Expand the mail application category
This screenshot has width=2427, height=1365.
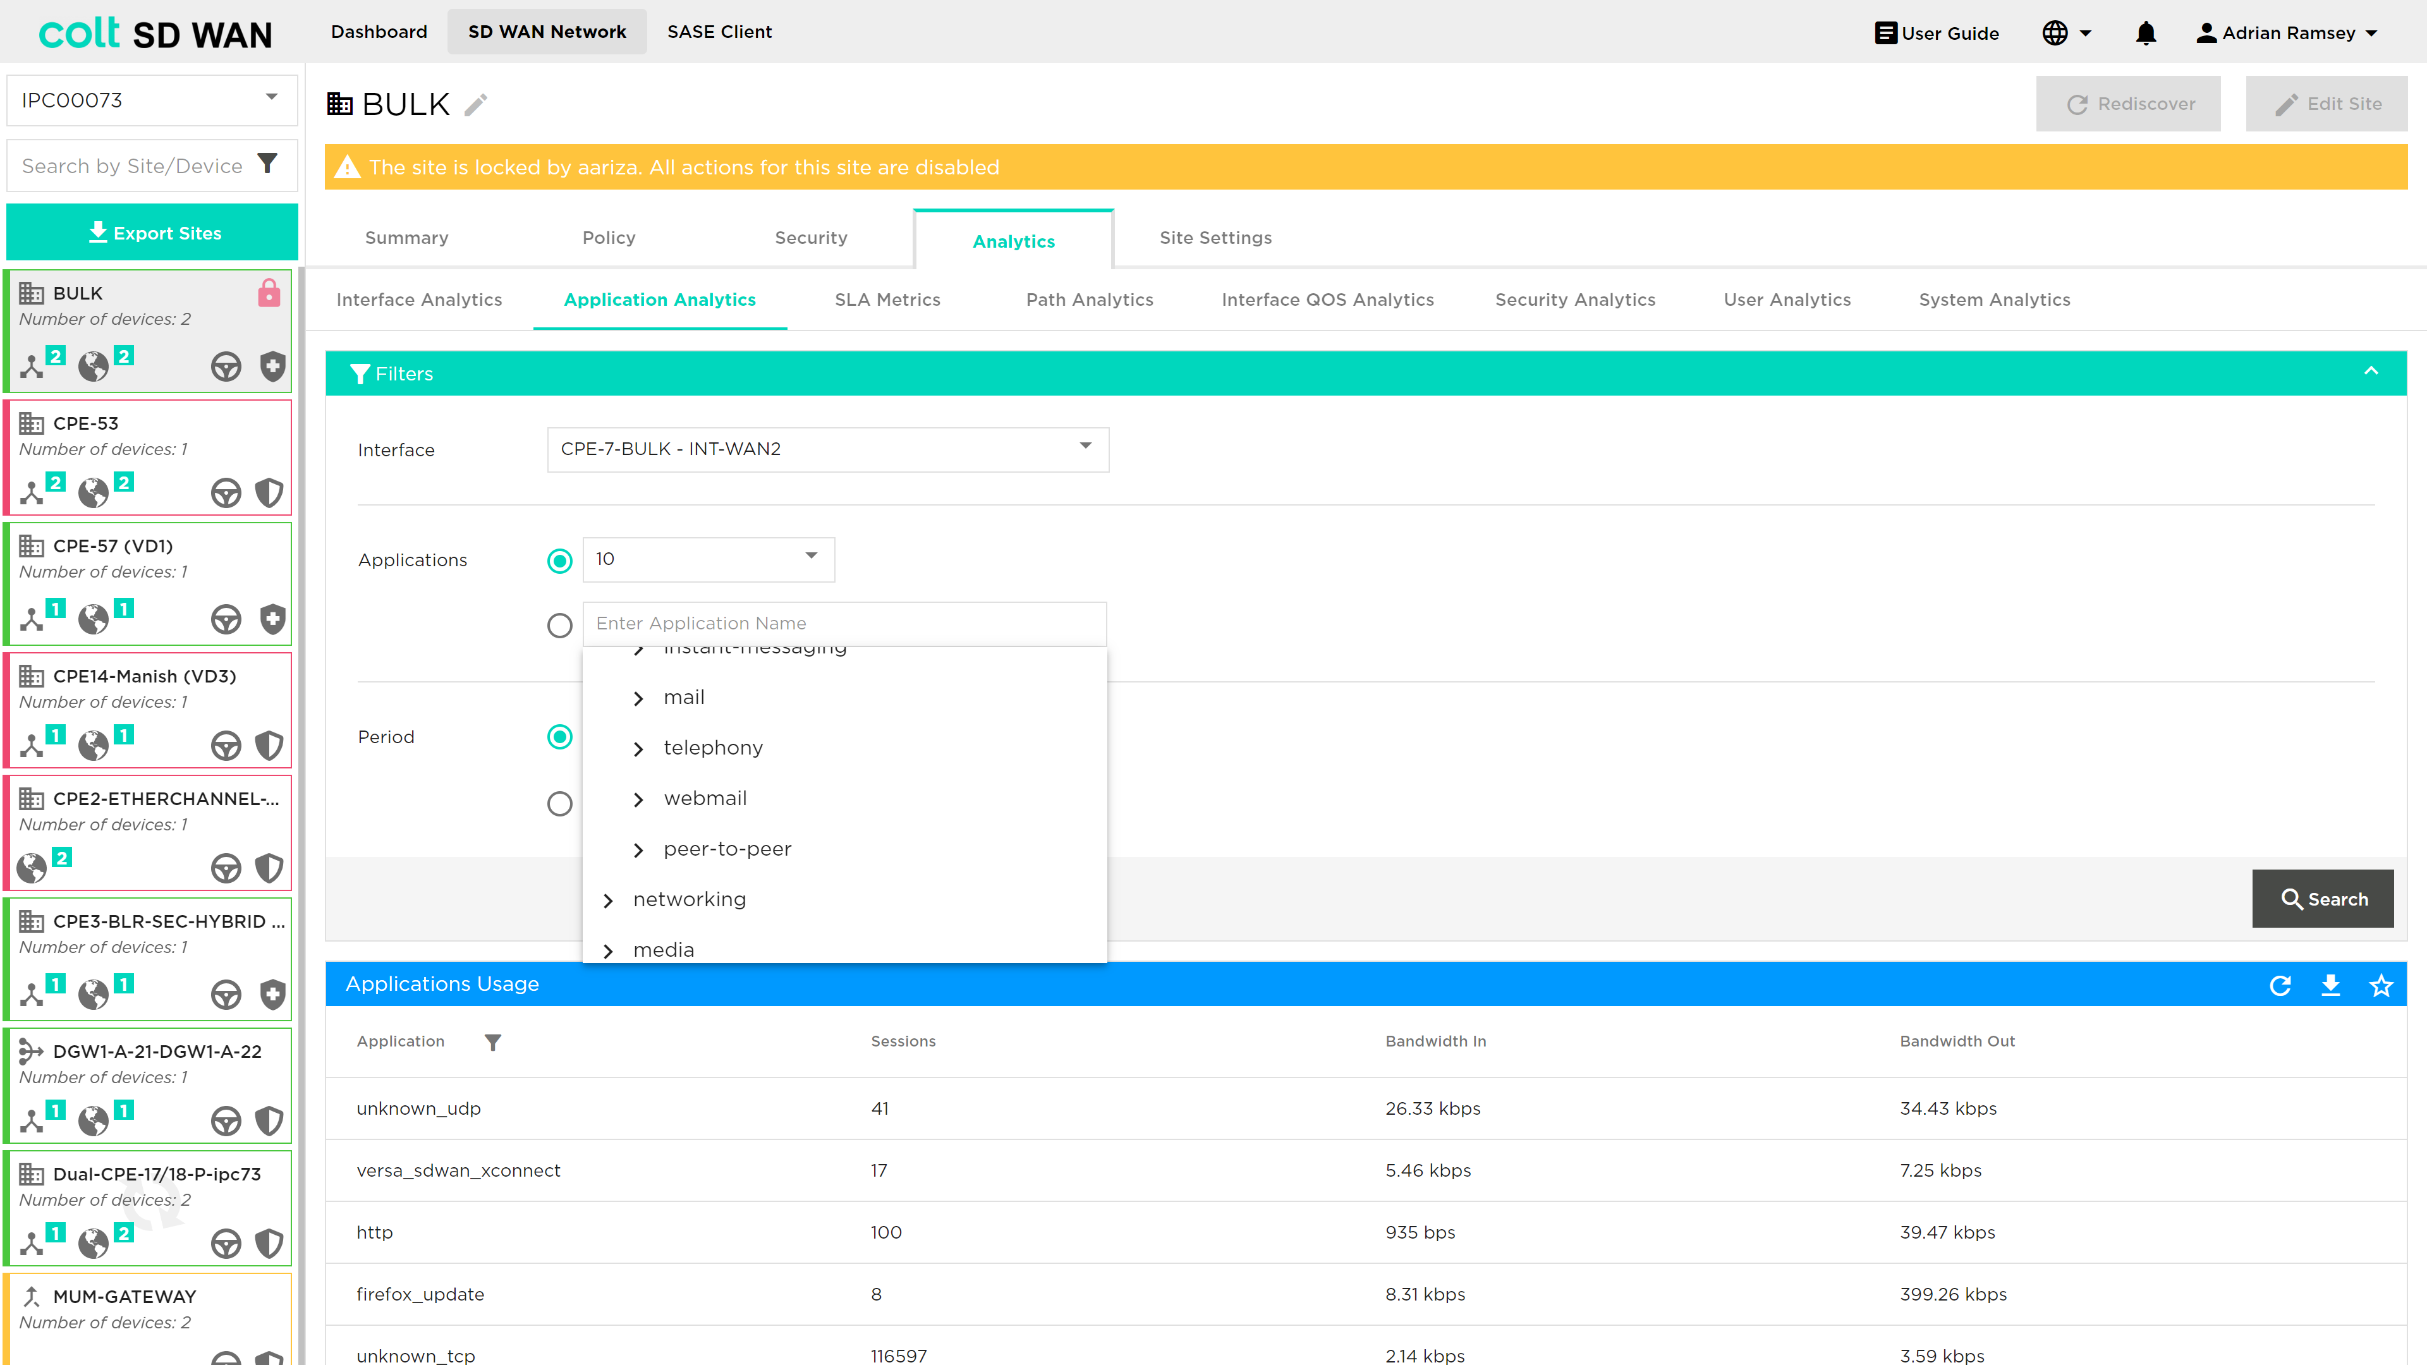click(639, 698)
